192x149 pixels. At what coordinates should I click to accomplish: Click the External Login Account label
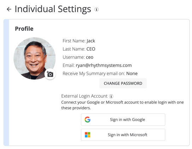[84, 96]
